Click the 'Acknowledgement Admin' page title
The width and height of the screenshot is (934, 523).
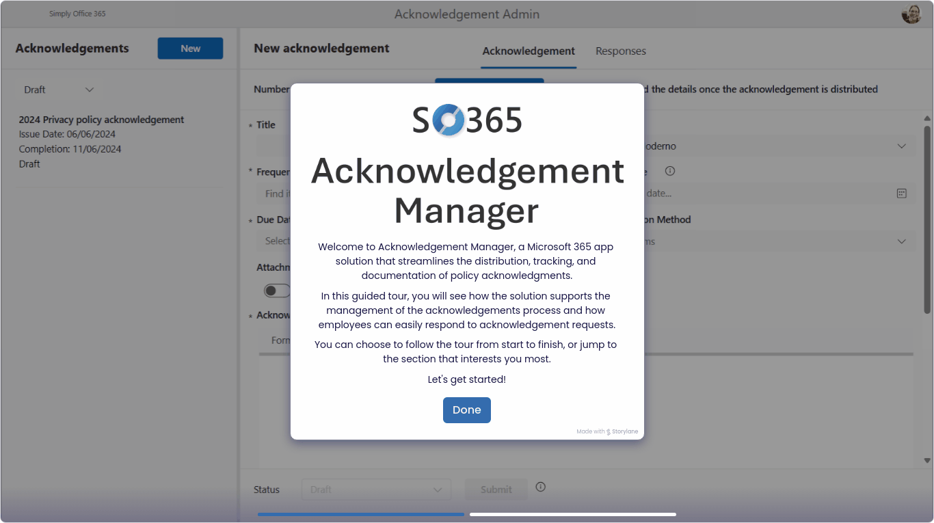coord(467,14)
